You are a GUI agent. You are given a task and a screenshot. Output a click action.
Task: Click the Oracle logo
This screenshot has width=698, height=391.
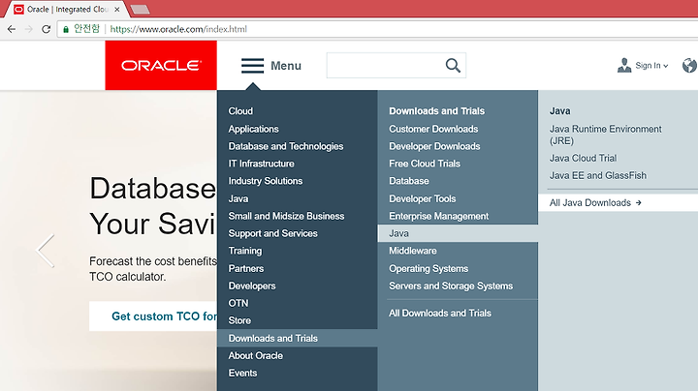(161, 65)
